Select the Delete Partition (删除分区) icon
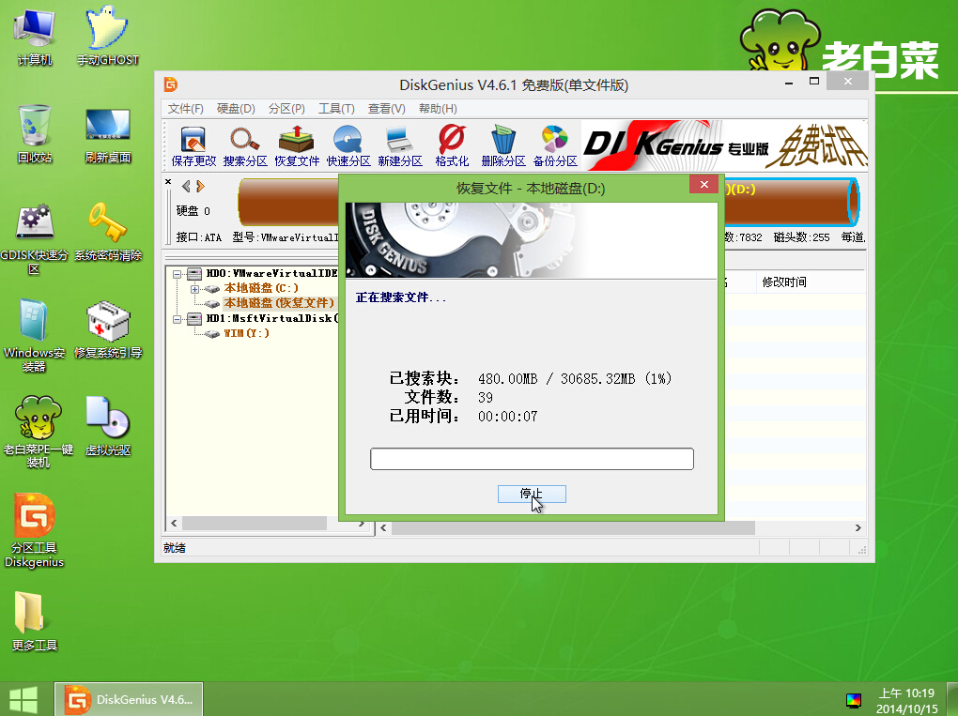The width and height of the screenshot is (958, 716). (503, 145)
